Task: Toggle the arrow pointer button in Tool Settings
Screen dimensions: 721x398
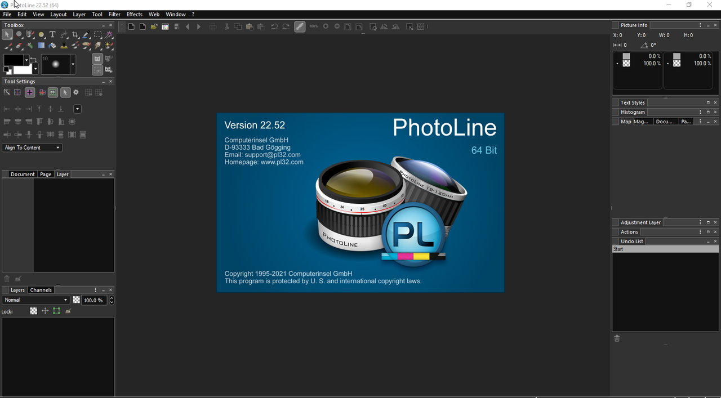Action: click(x=65, y=92)
